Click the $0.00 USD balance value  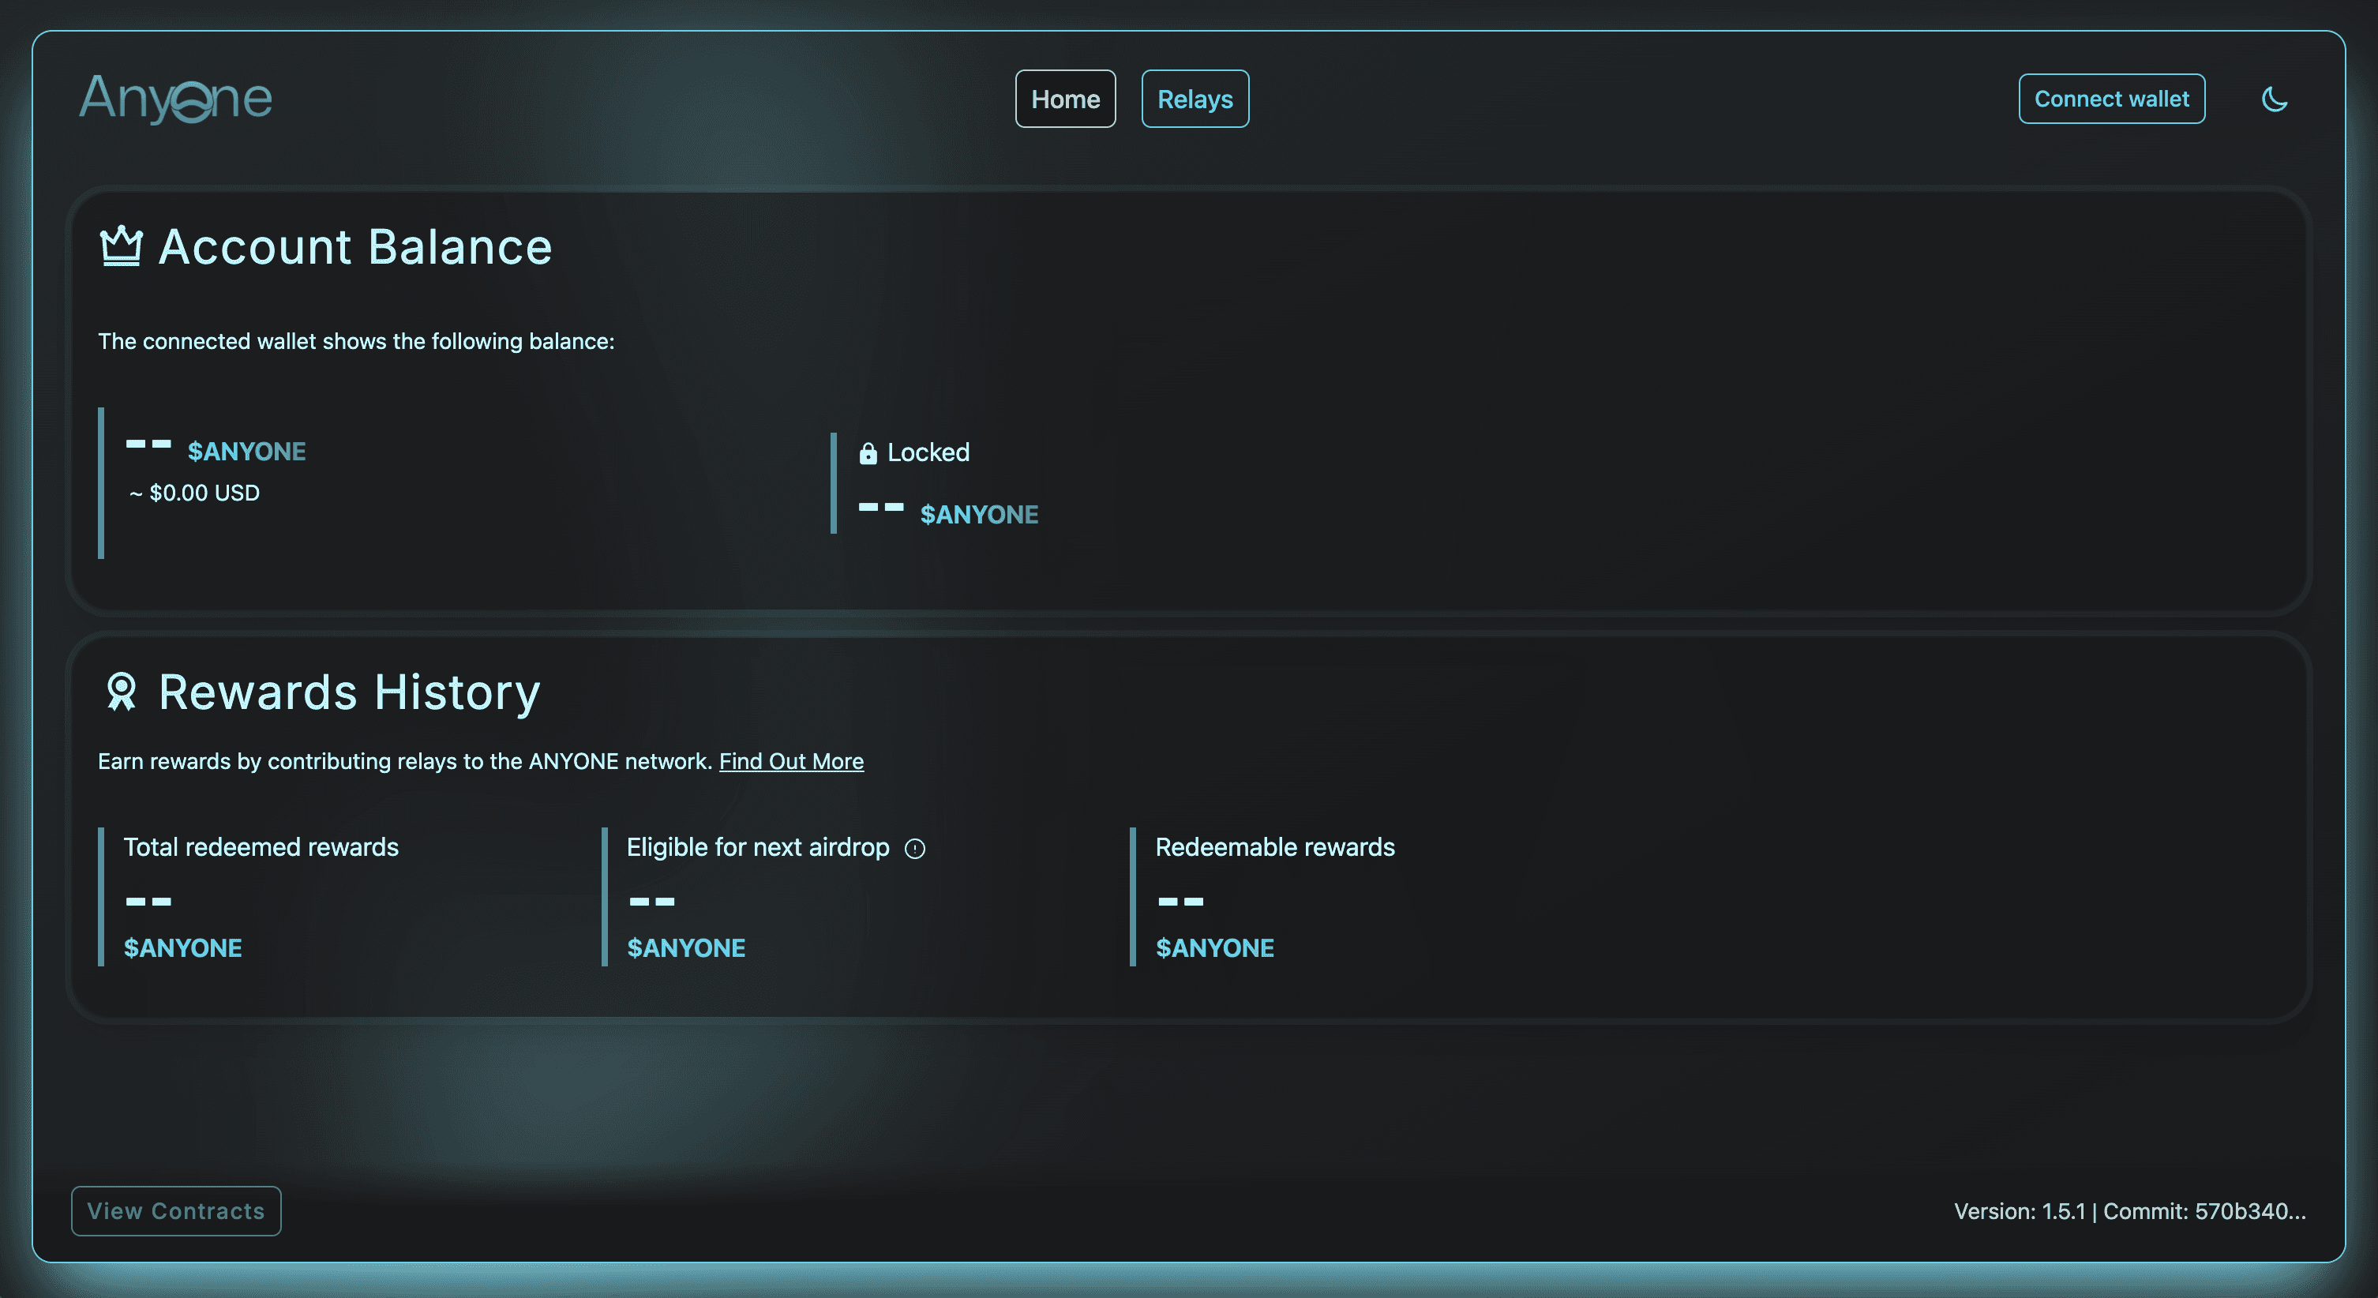204,493
